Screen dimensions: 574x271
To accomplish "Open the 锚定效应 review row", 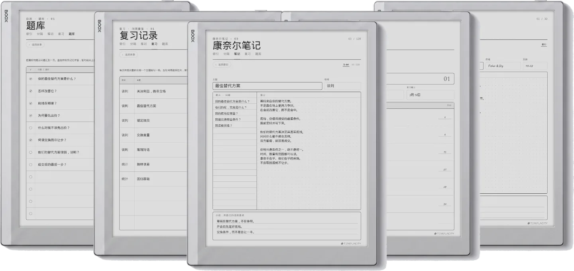I will [x=153, y=120].
